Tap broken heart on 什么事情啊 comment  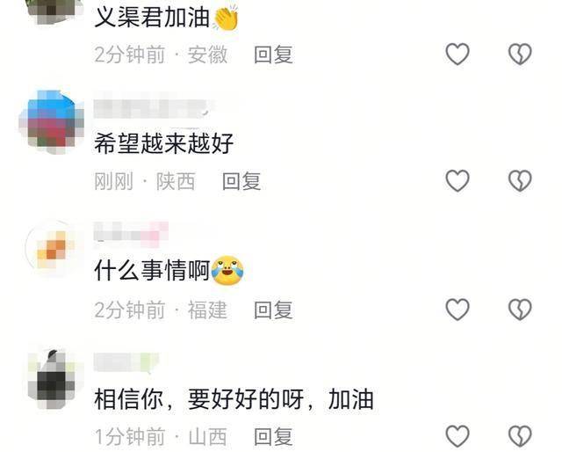[520, 310]
